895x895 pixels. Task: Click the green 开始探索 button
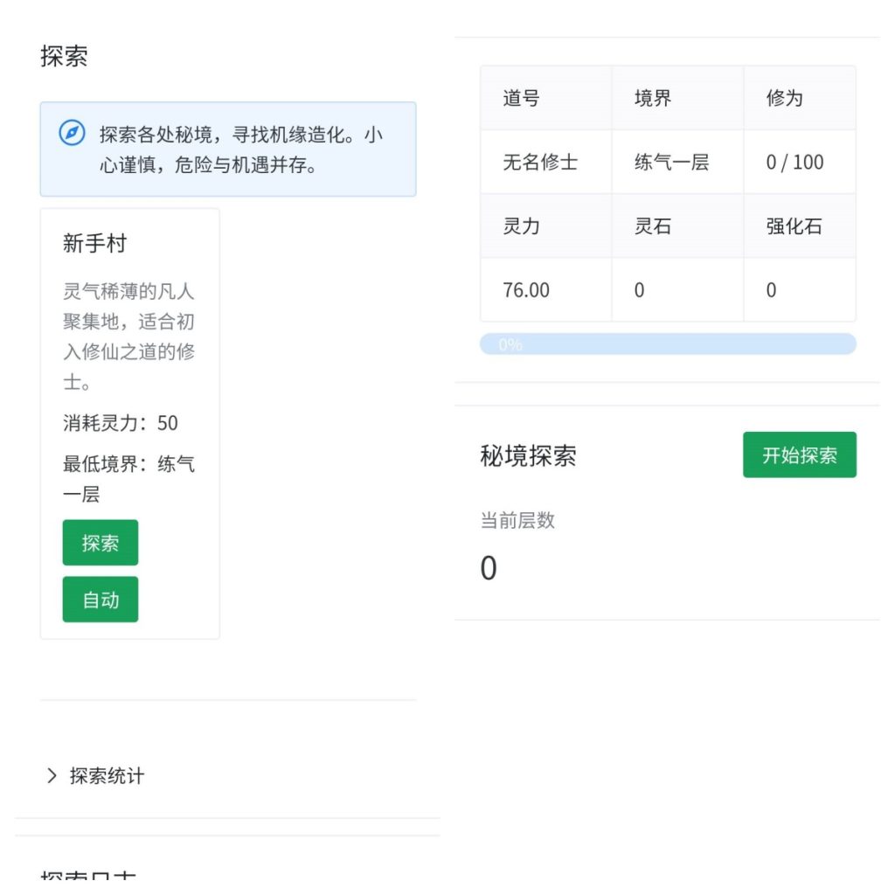coord(800,454)
